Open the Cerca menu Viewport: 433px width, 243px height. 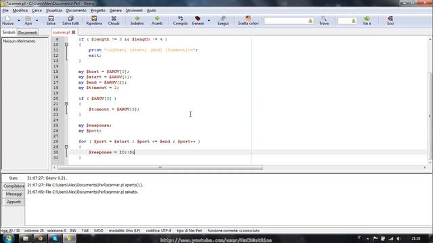click(x=37, y=11)
